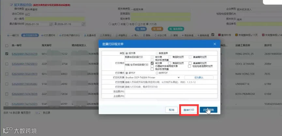Screen dimensions: 282x136
Task: Select the 合并PDF print mode radio
Action: coord(157,73)
